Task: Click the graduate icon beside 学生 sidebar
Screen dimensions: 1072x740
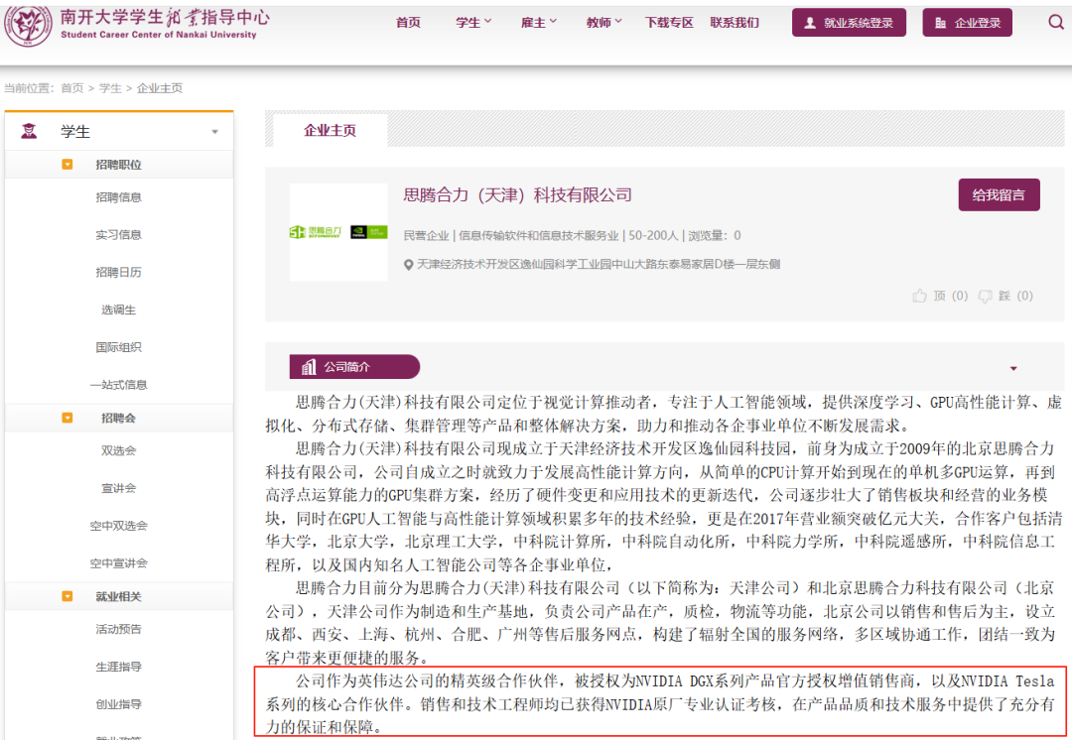Action: point(29,131)
